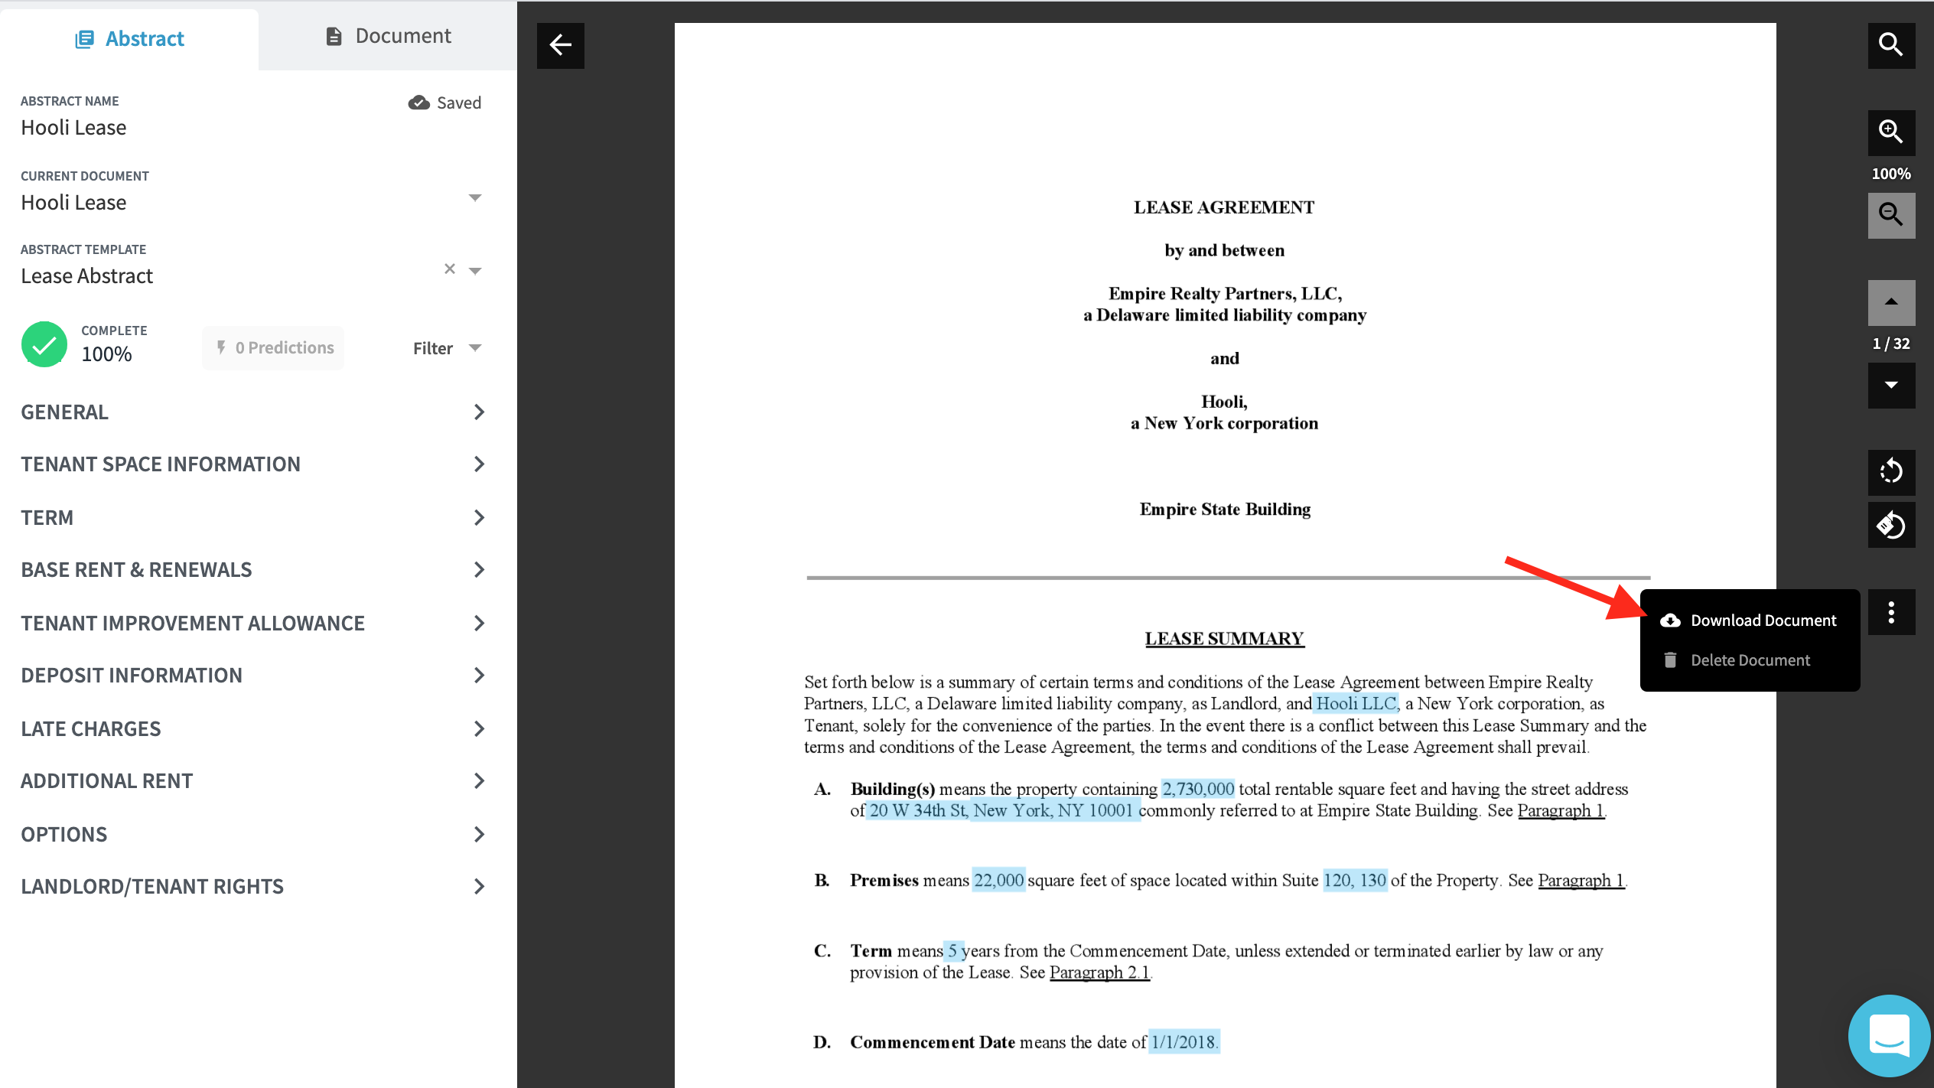Screen dimensions: 1934x1088
Task: Open the Current Document dropdown
Action: point(474,198)
